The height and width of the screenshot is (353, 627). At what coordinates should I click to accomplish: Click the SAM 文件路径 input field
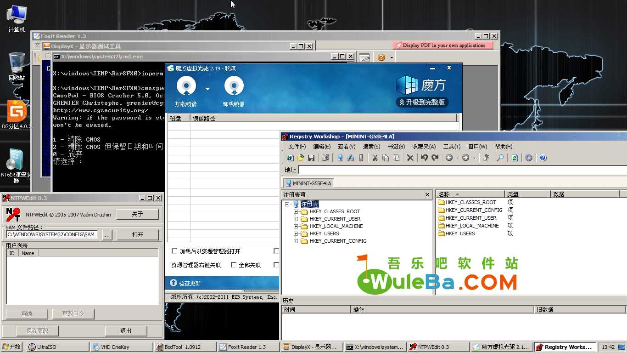52,234
